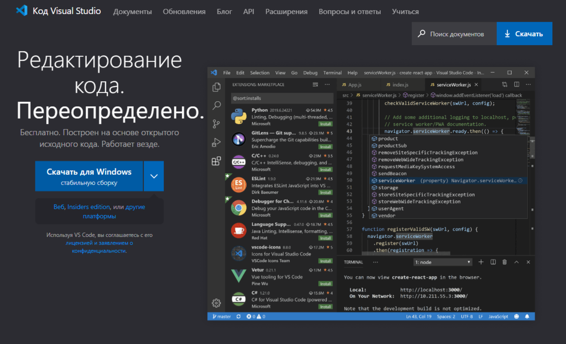Open the editor more actions ellipsis

point(527,84)
